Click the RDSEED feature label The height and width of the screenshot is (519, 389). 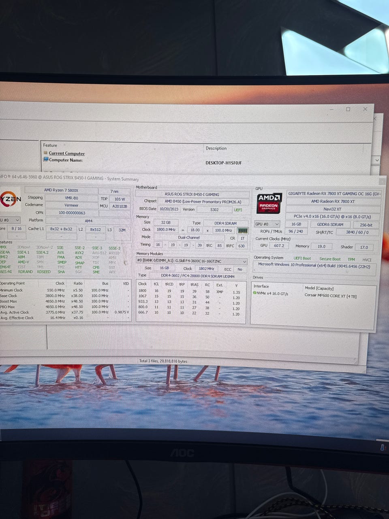pyautogui.click(x=44, y=272)
